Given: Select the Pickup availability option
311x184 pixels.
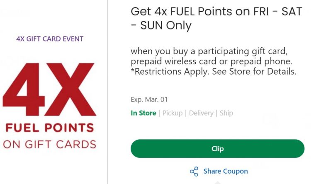Looking at the screenshot, I should pos(173,113).
